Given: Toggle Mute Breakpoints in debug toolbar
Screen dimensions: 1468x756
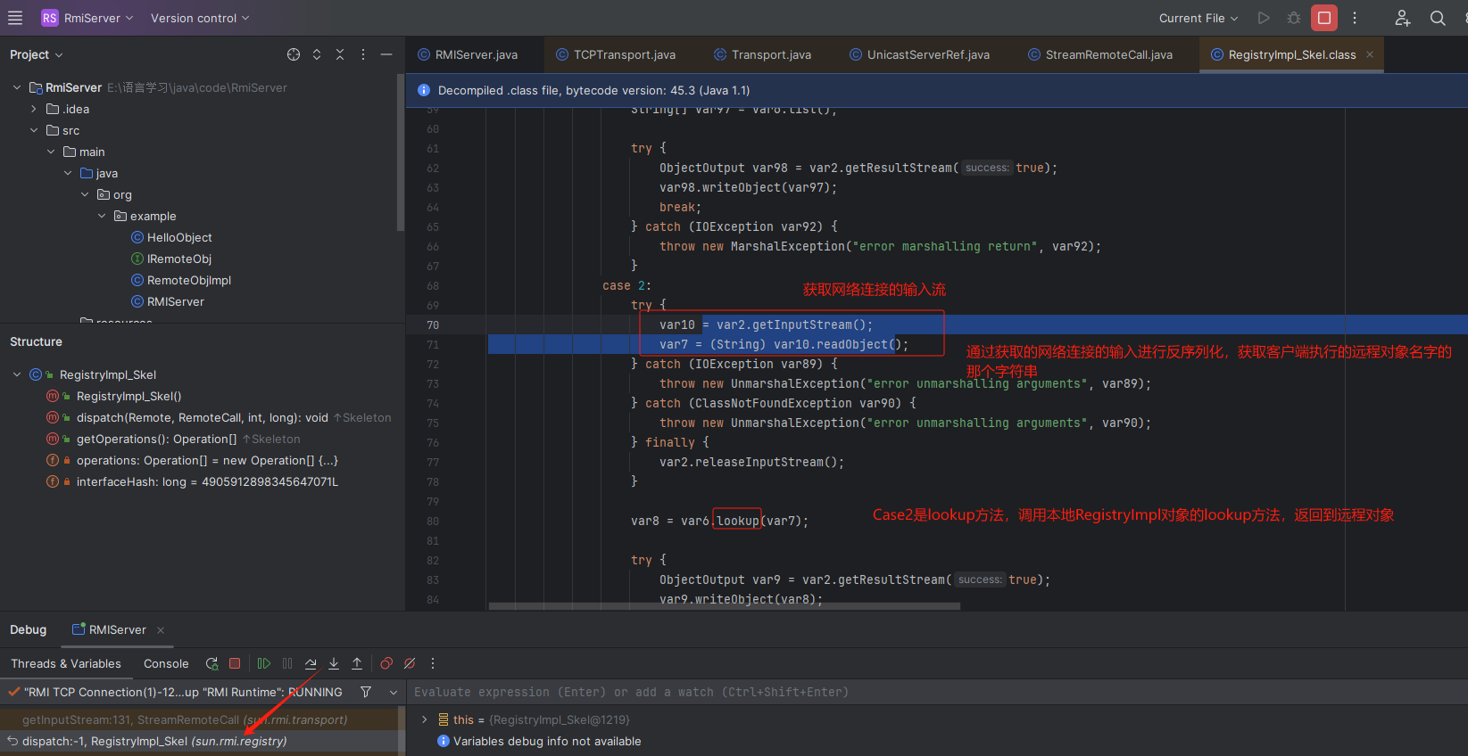Looking at the screenshot, I should coord(410,663).
